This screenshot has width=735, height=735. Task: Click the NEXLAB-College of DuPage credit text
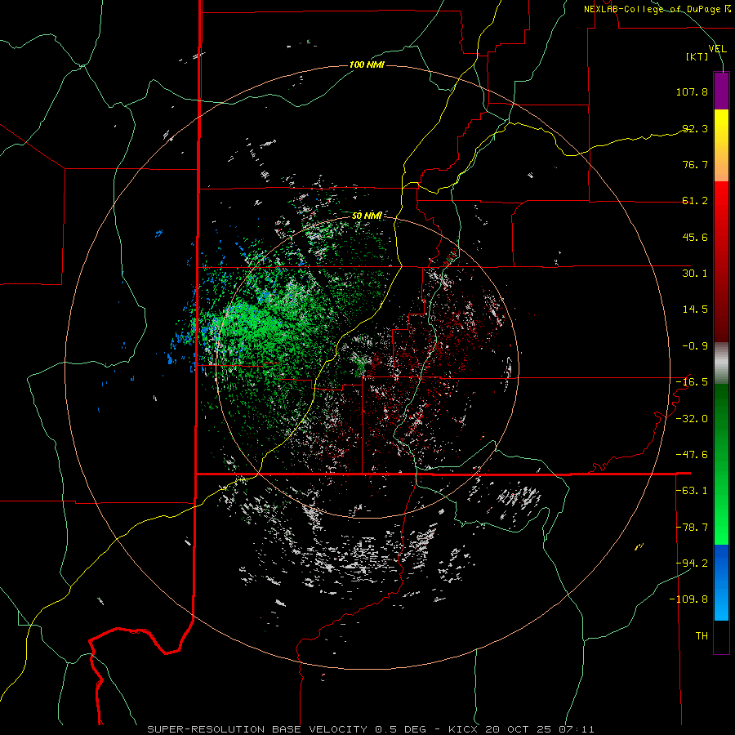[657, 9]
